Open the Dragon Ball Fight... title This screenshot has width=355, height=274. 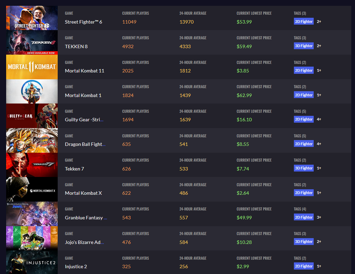click(85, 144)
